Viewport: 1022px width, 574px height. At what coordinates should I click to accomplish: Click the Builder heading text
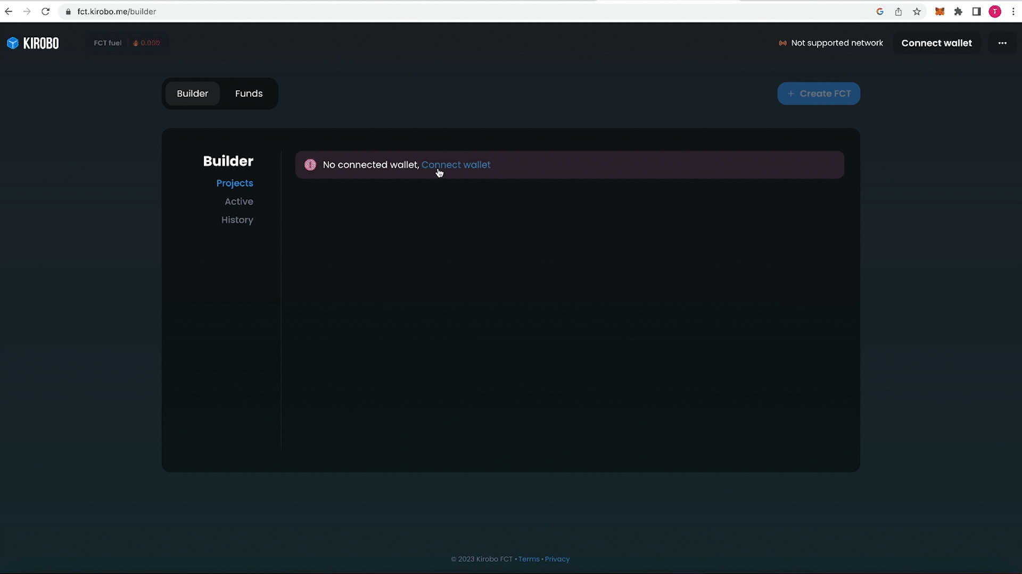pyautogui.click(x=228, y=161)
